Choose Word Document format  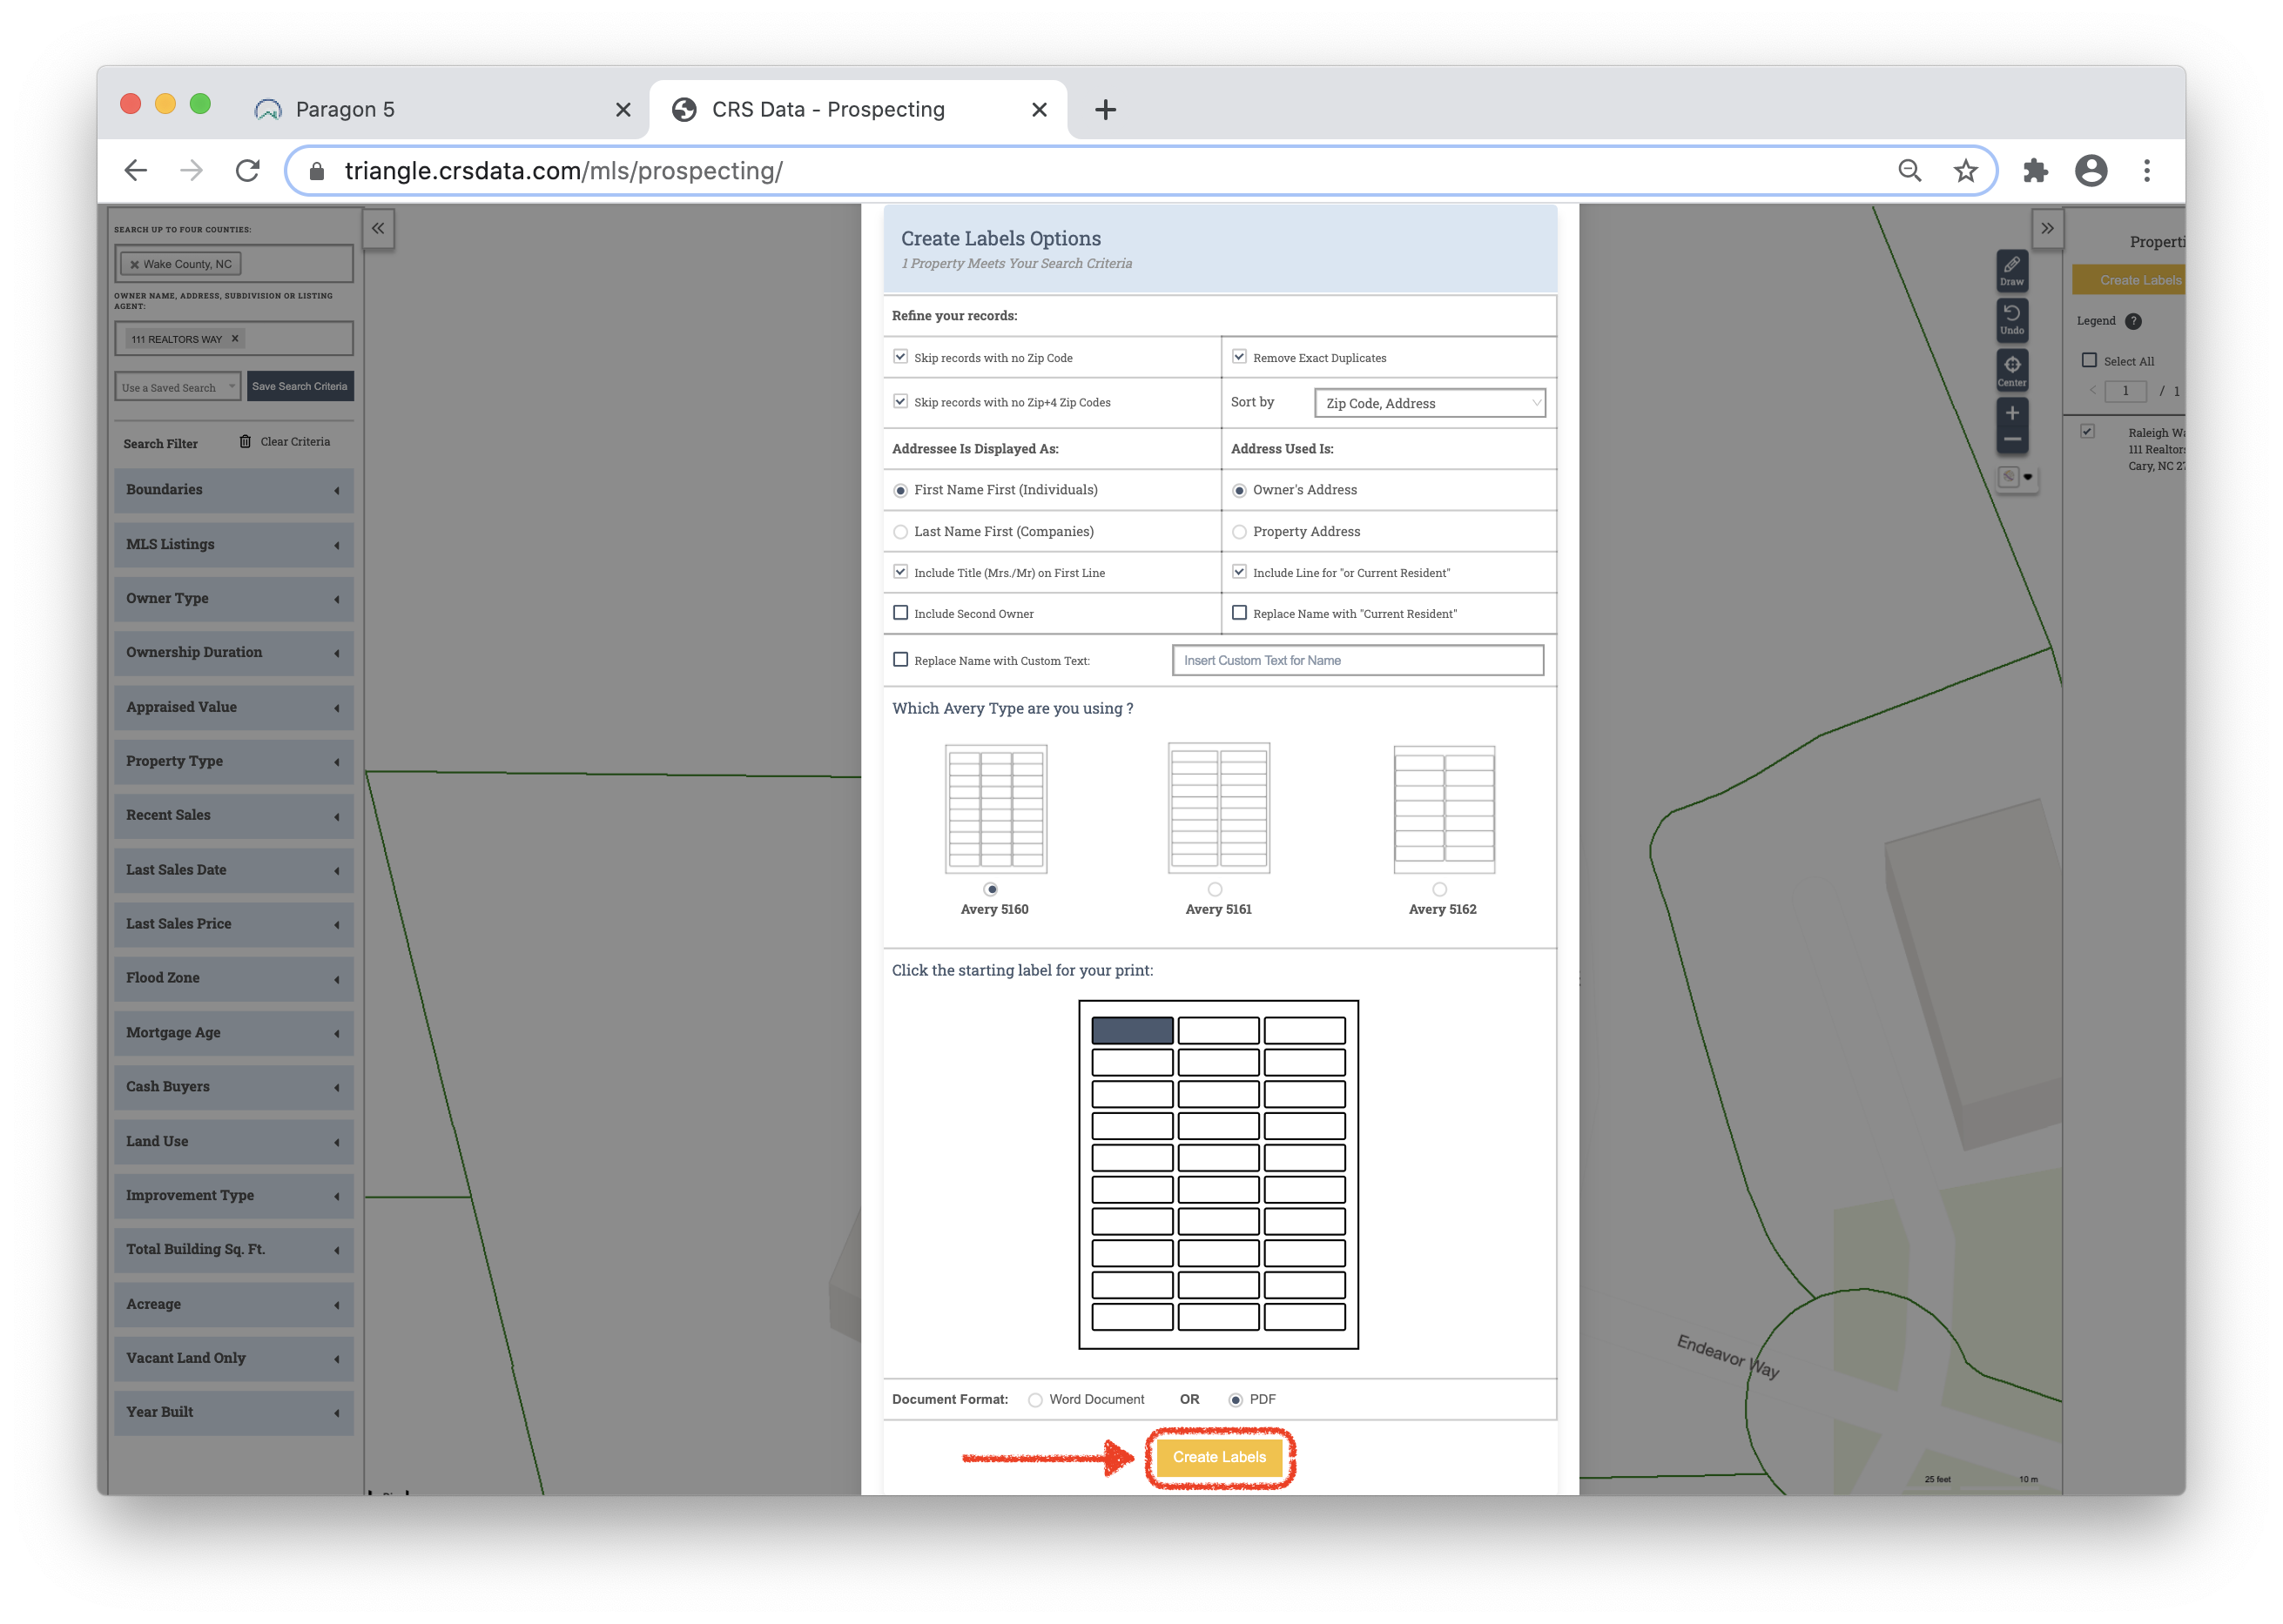(1035, 1400)
